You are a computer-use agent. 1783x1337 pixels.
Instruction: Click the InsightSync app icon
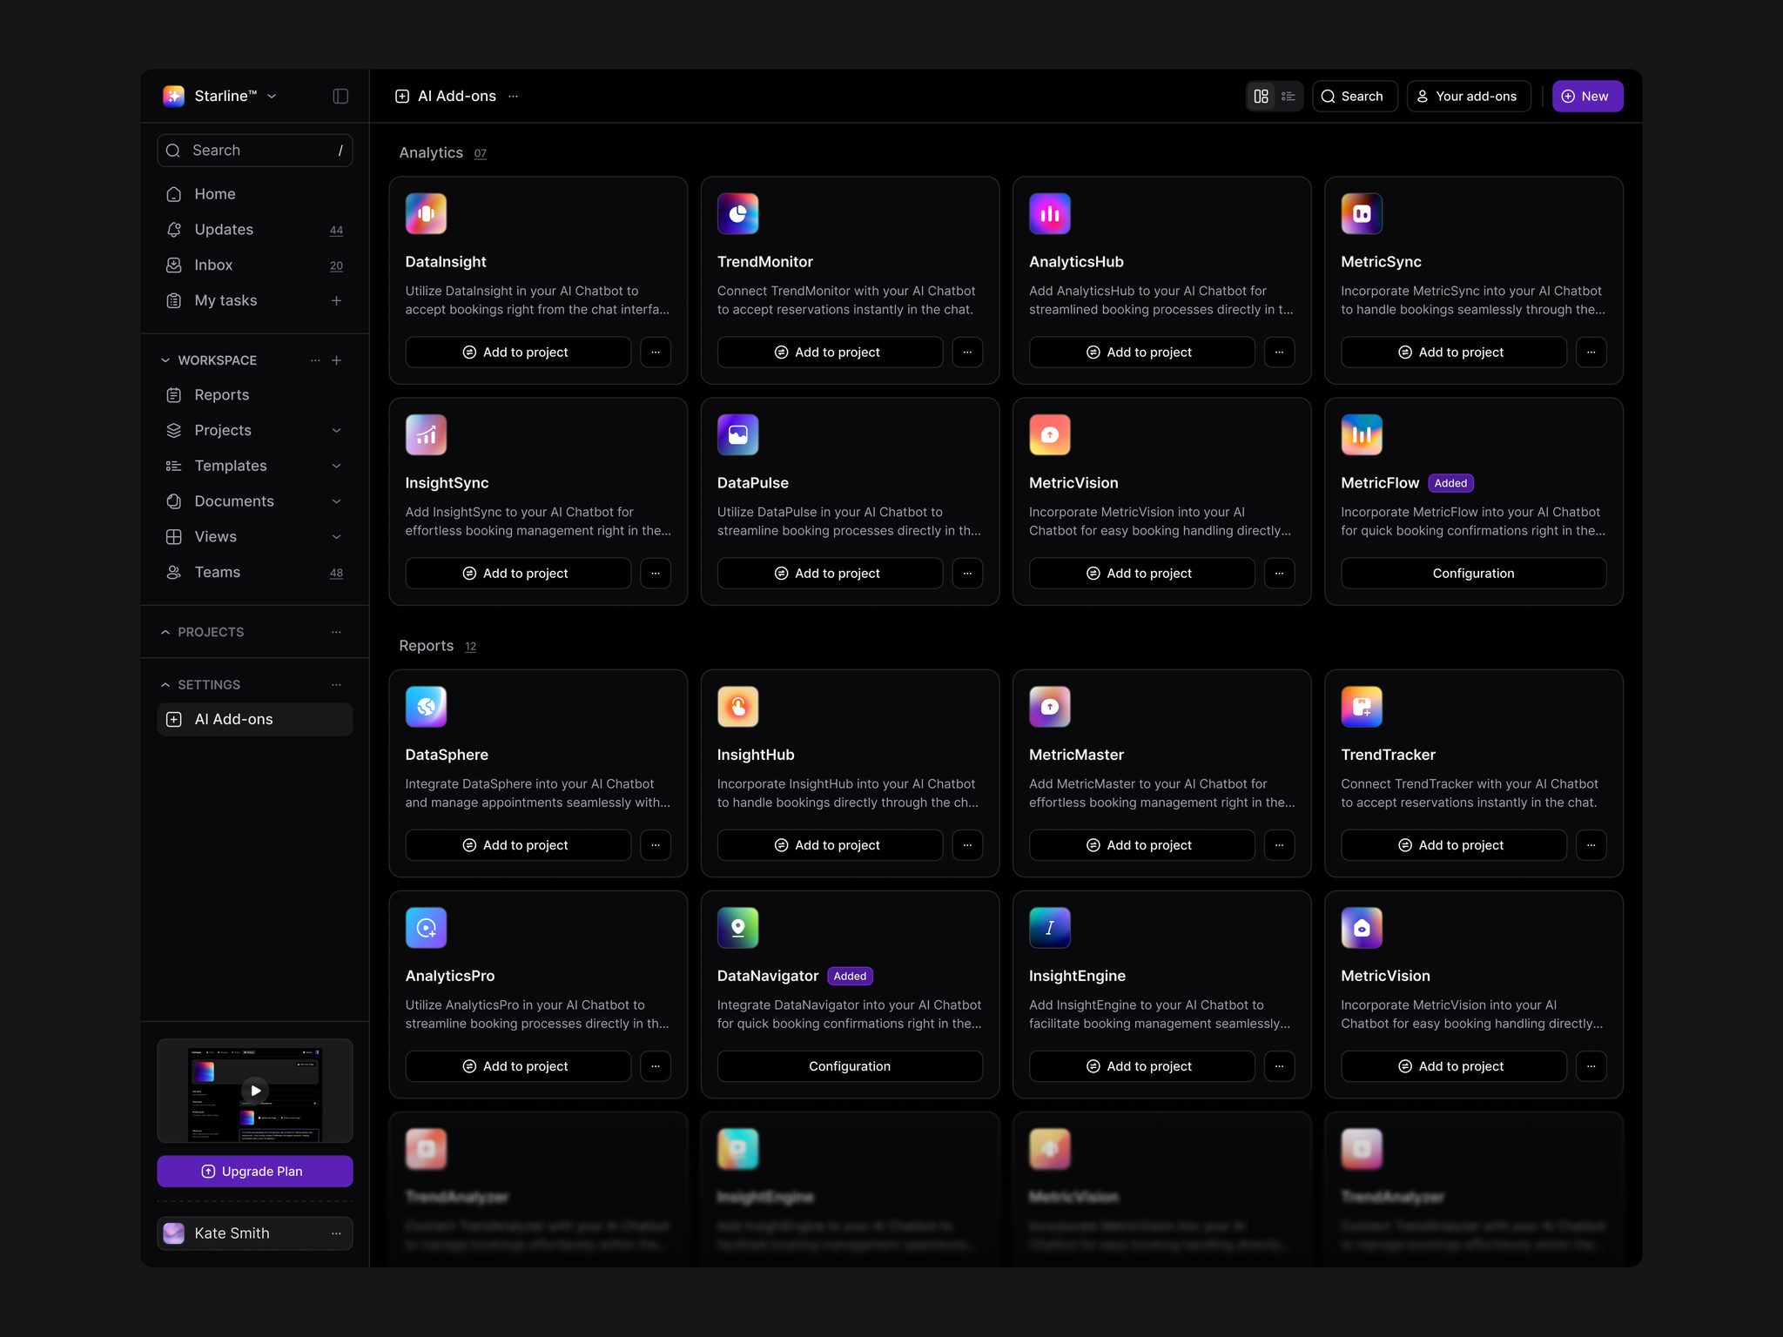pos(426,434)
